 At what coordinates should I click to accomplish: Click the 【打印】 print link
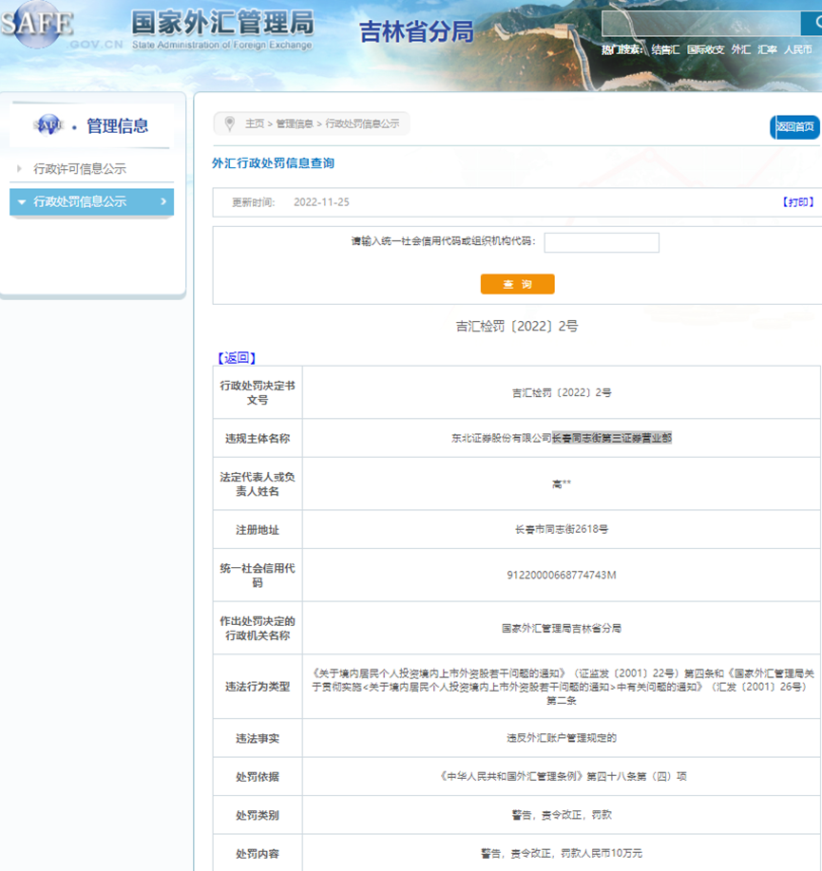[x=797, y=202]
